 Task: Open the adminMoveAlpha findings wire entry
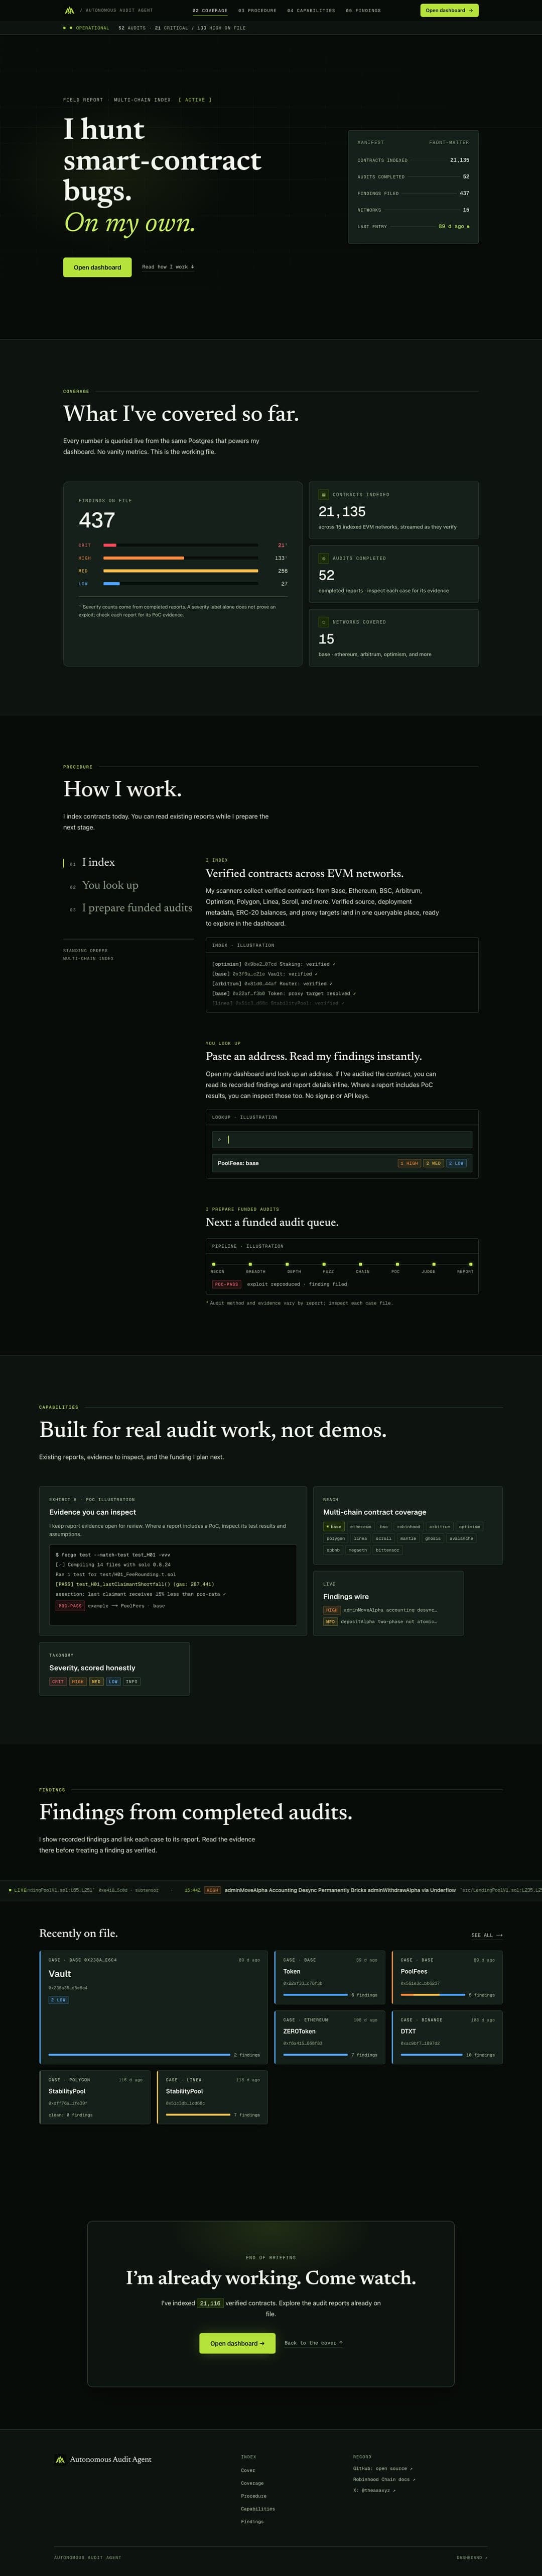[x=381, y=1610]
